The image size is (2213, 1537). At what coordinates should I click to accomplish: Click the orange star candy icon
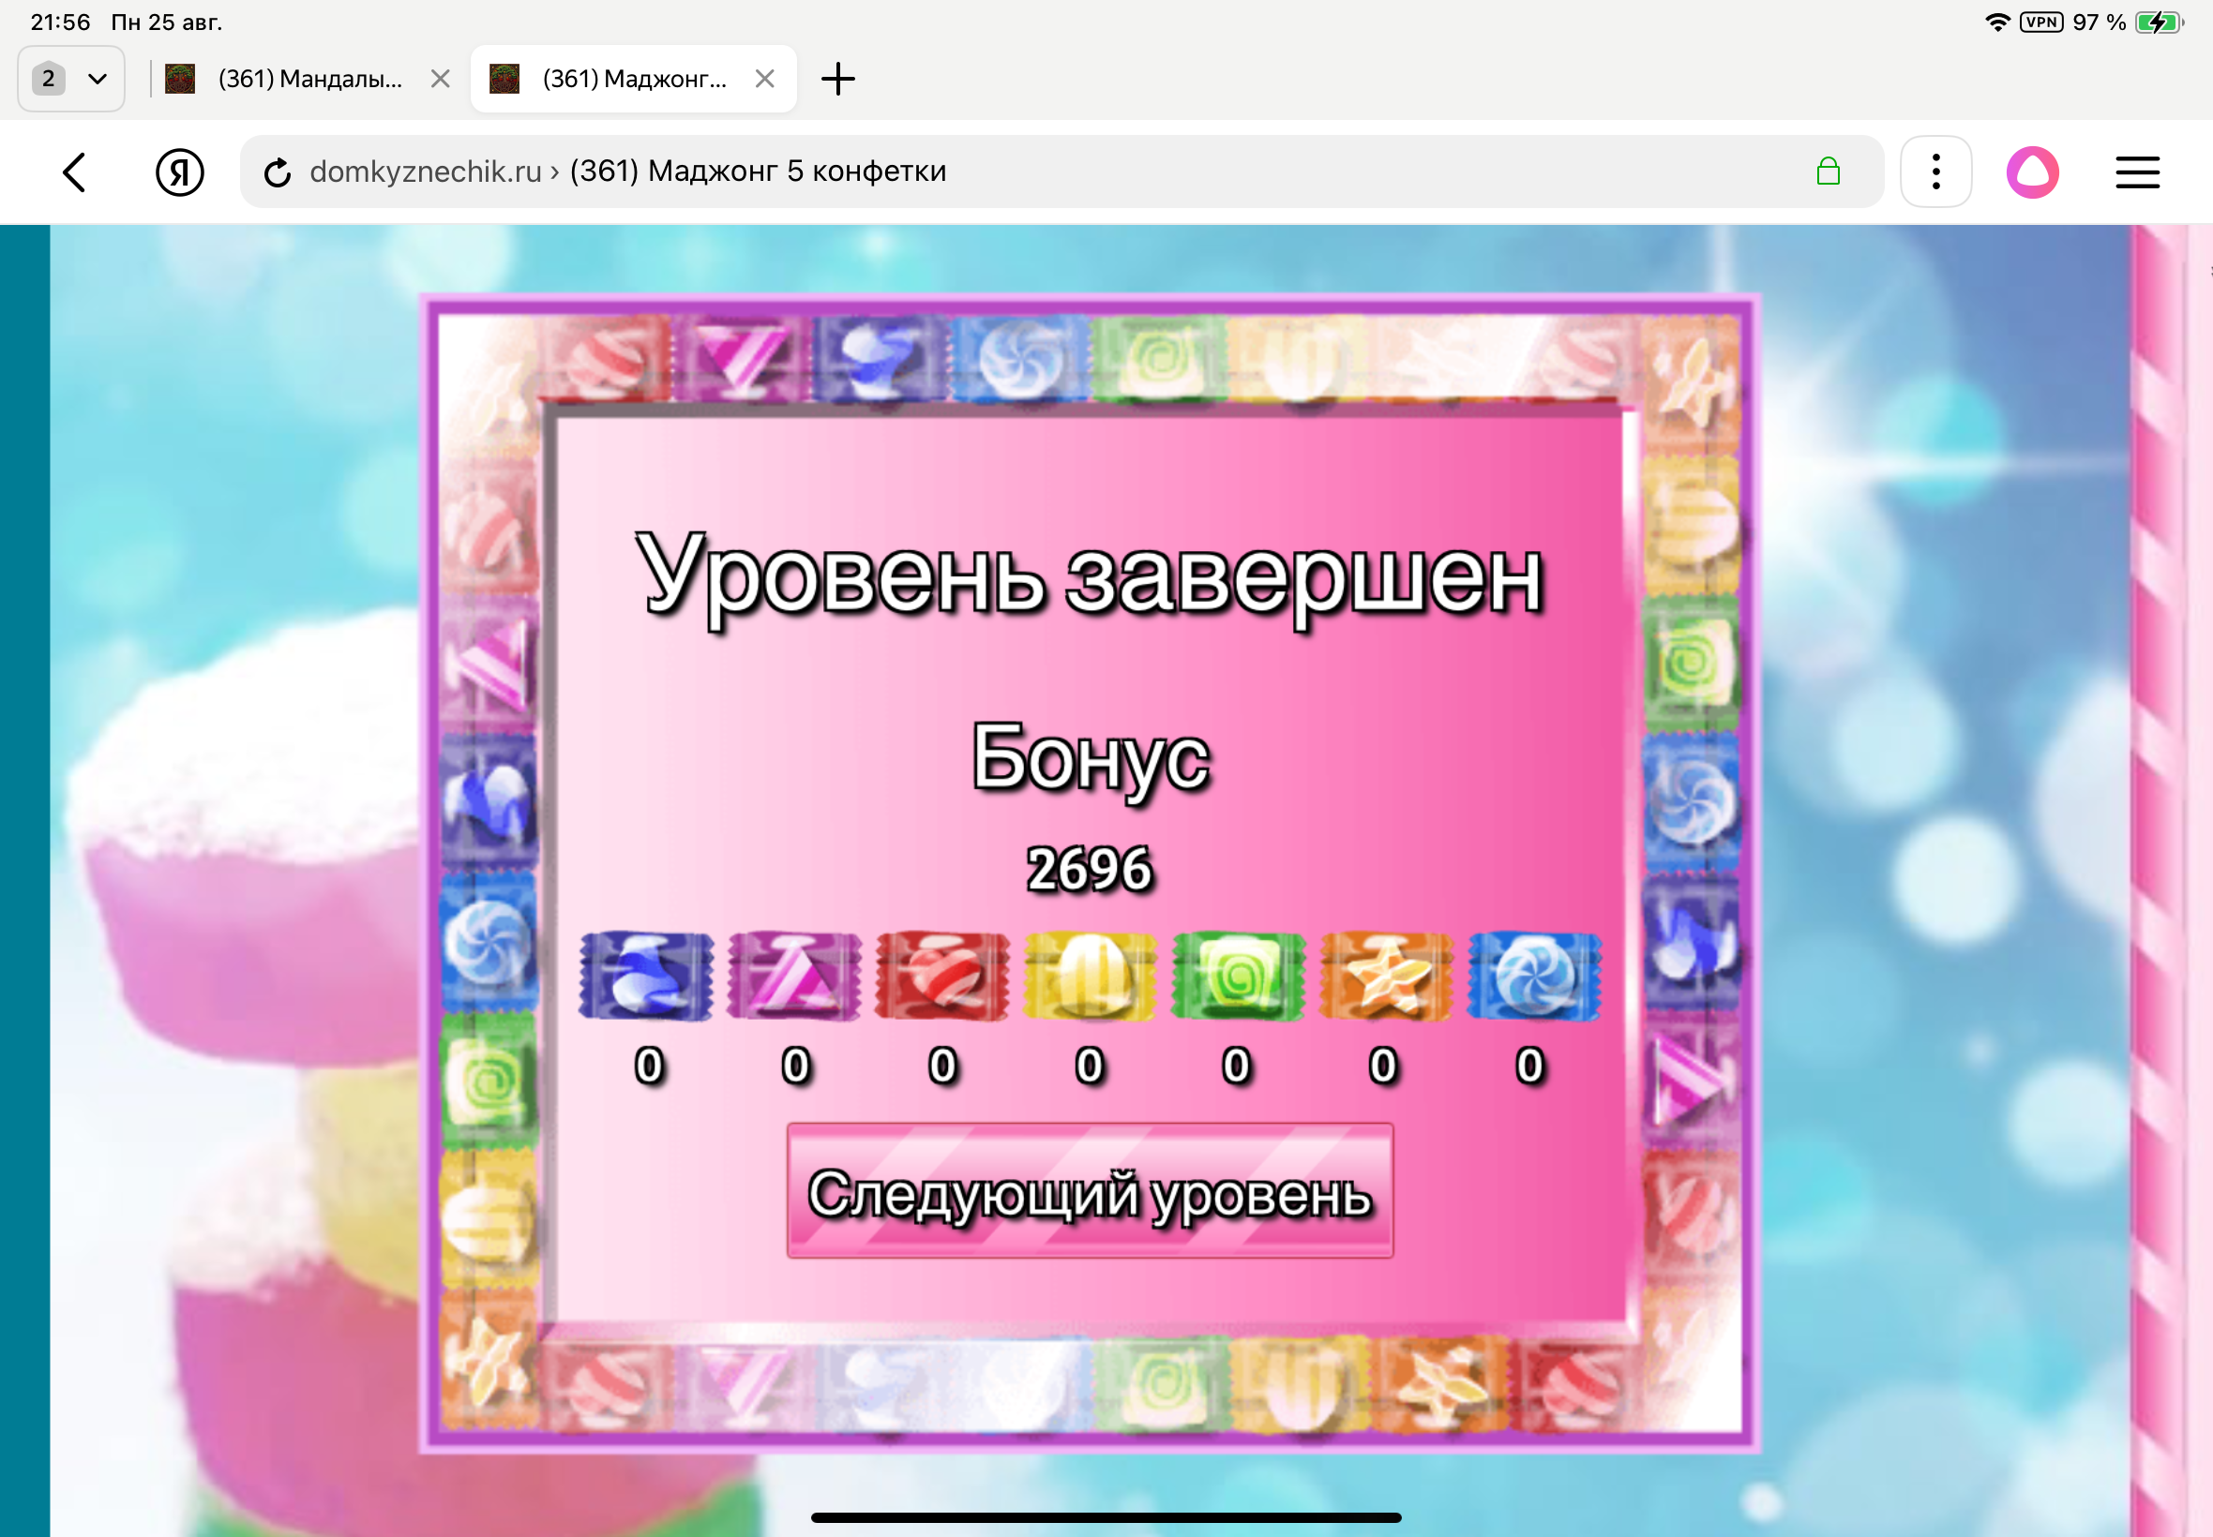(1385, 976)
